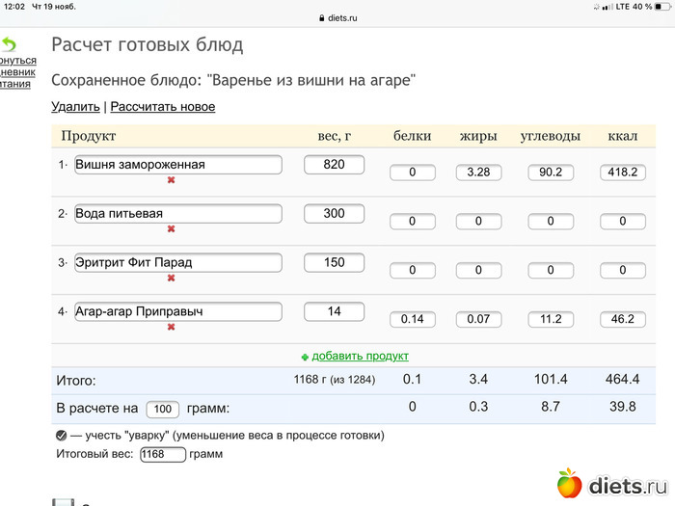
Task: Return to дневник питания link
Action: tap(17, 72)
